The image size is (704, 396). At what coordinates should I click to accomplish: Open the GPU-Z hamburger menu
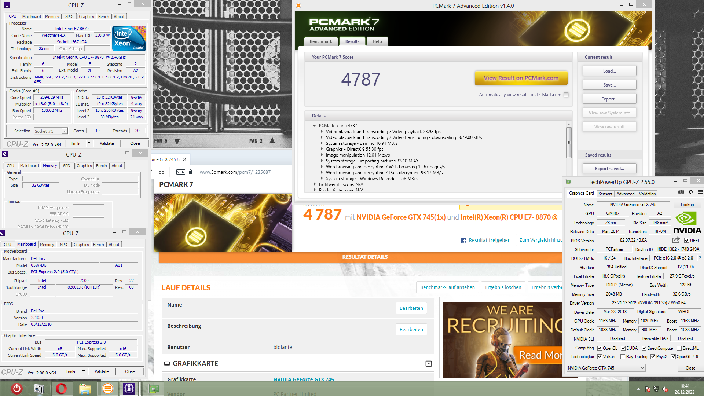click(700, 192)
